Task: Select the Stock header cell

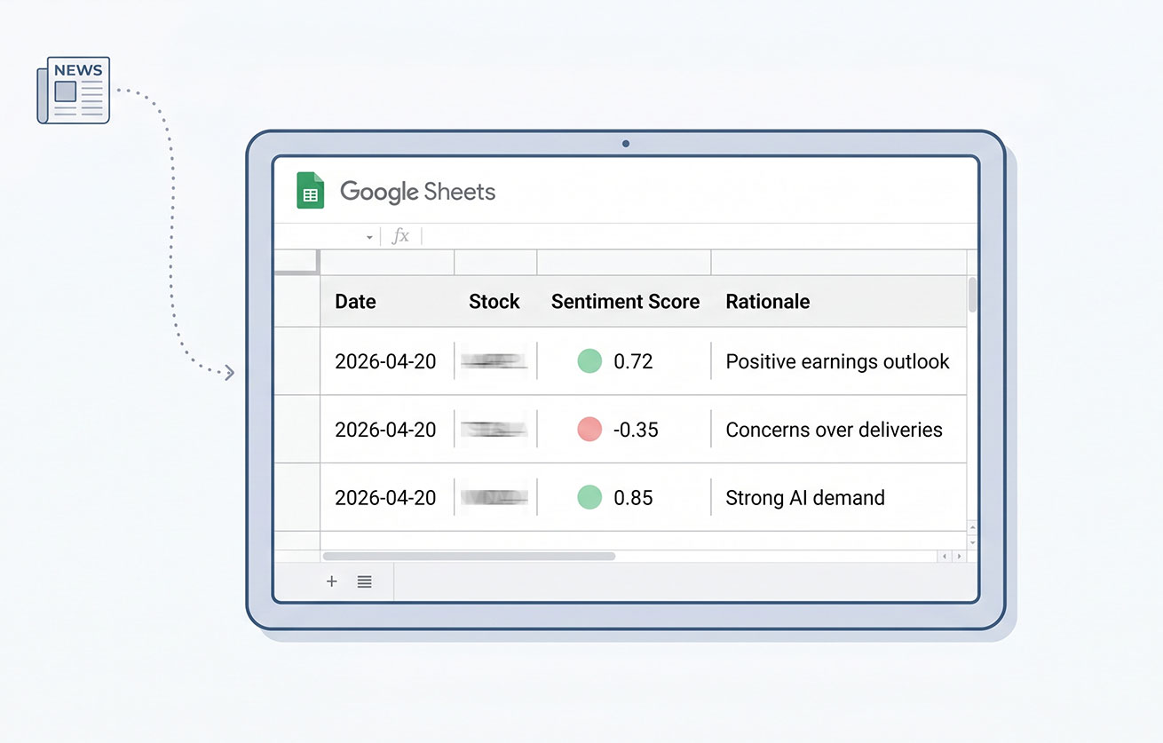Action: coord(494,302)
